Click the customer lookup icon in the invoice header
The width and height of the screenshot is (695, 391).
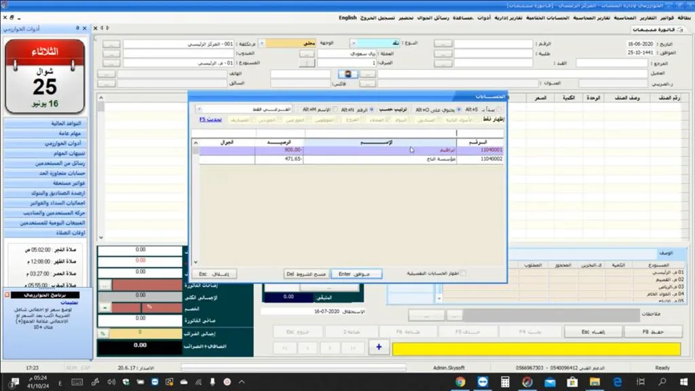(x=348, y=73)
